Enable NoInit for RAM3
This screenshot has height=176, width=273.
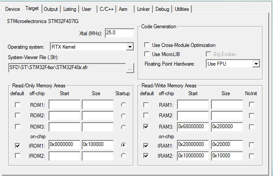pos(252,127)
